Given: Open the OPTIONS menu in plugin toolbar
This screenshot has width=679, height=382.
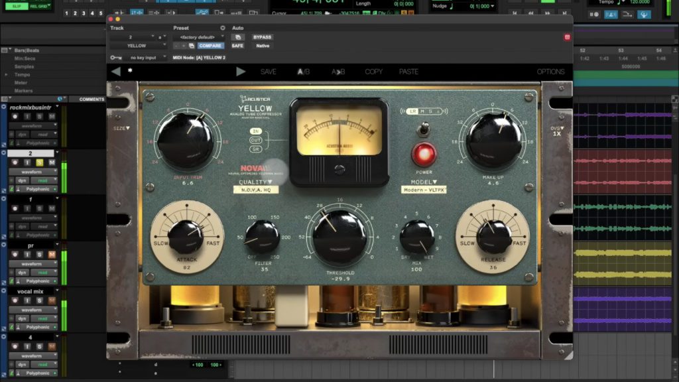Looking at the screenshot, I should tap(550, 71).
